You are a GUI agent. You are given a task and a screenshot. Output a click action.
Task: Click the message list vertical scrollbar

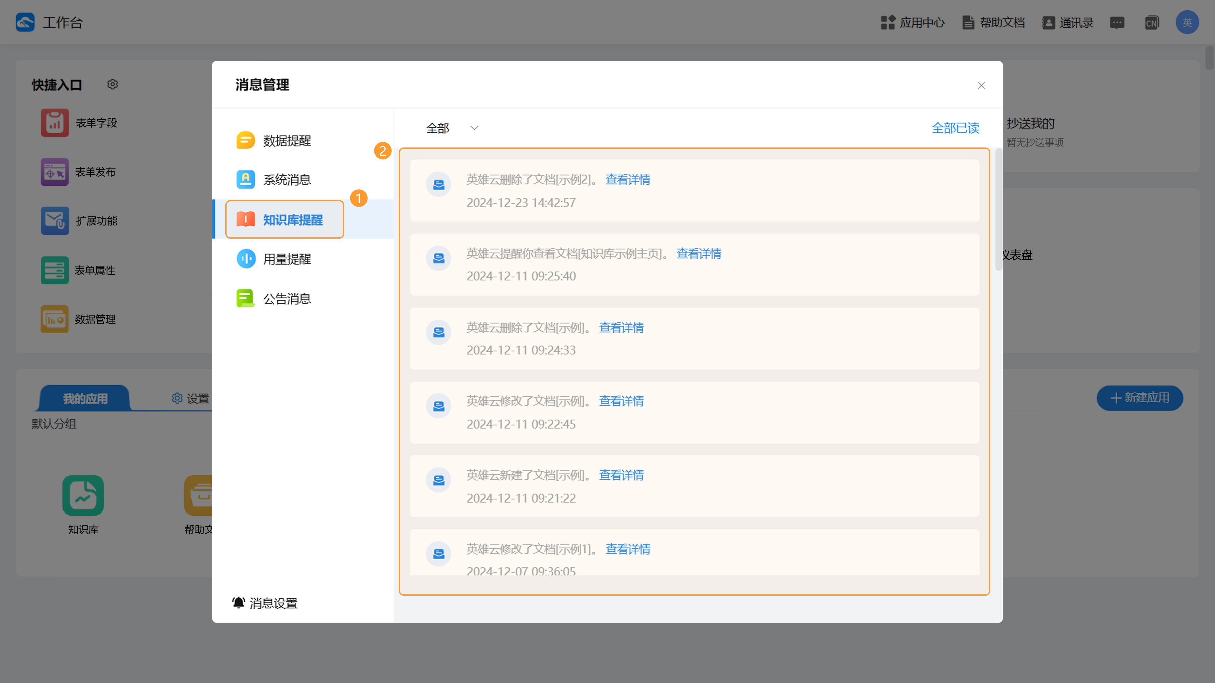(999, 210)
